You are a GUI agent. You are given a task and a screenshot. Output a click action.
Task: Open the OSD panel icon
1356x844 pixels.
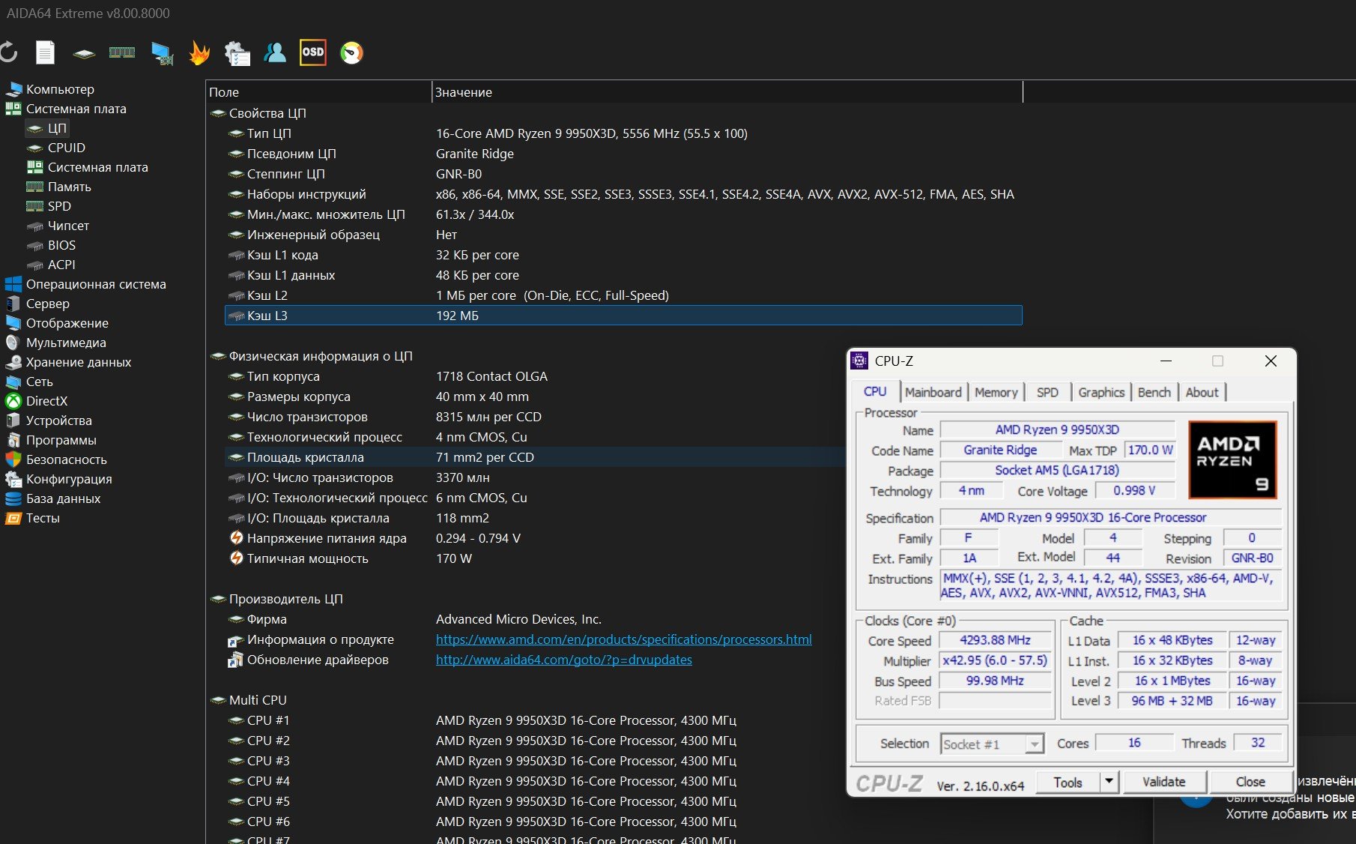(312, 52)
